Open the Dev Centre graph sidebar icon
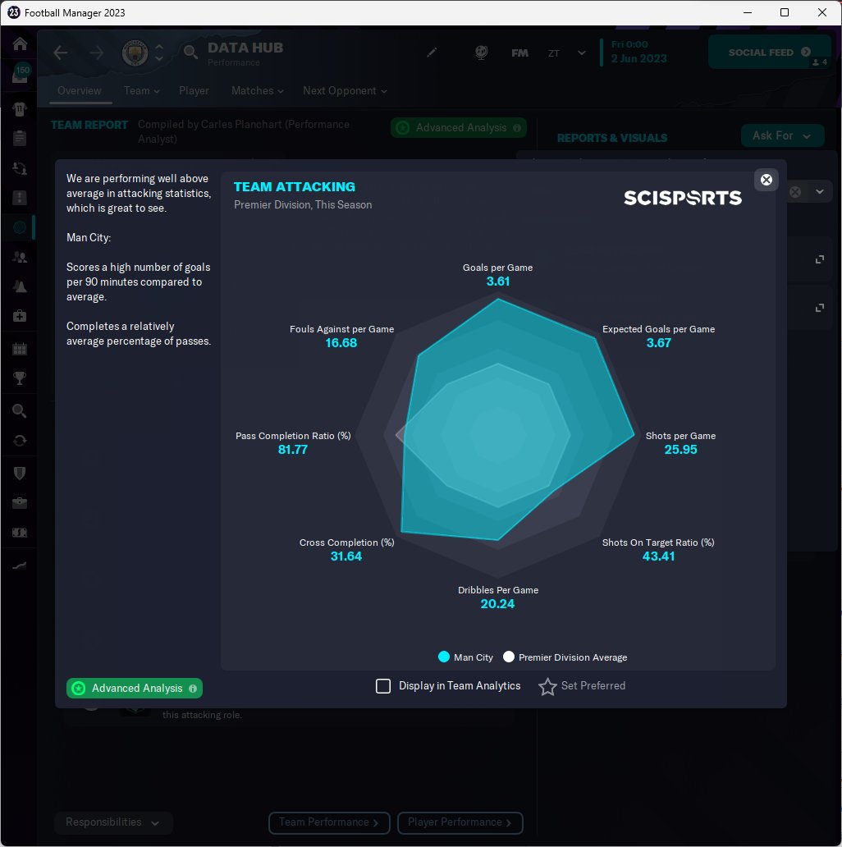The image size is (842, 847). pyautogui.click(x=20, y=565)
